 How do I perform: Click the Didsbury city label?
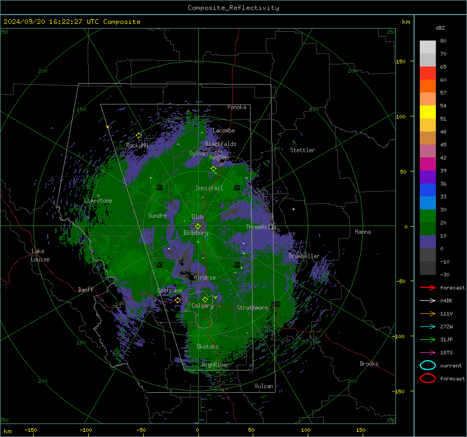(x=196, y=233)
